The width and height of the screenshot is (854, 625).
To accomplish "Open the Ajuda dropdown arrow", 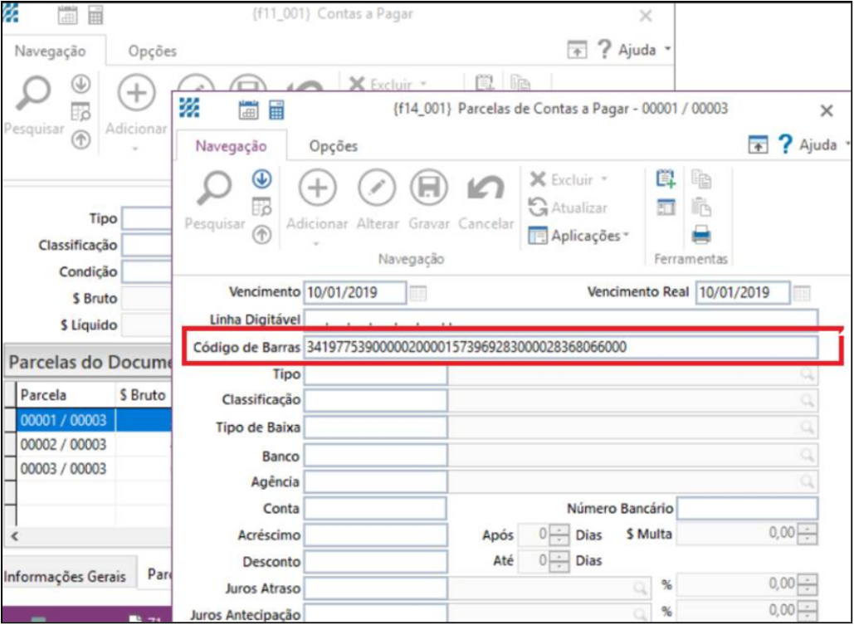I will pyautogui.click(x=847, y=143).
